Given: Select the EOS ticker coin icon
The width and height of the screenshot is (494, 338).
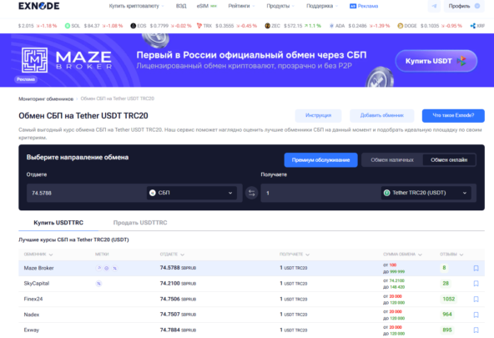Looking at the screenshot, I should pyautogui.click(x=133, y=26).
